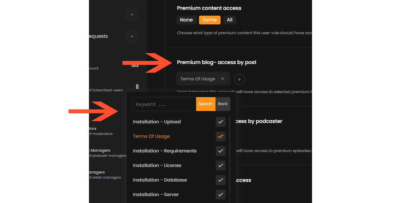This screenshot has height=203, width=401.
Task: Uncheck the Terms Of Usage double-check
Action: 221,136
